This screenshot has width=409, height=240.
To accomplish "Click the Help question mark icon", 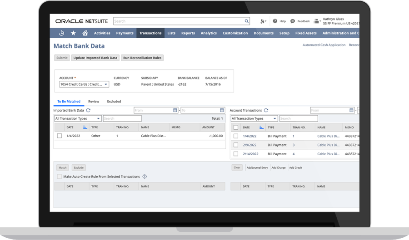I will click(275, 21).
